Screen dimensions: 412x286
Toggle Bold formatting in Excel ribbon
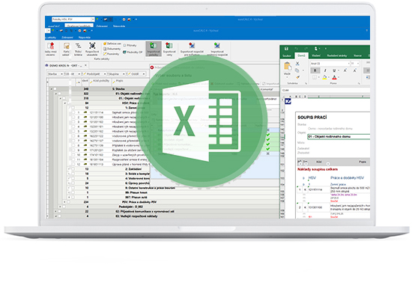pyautogui.click(x=315, y=70)
